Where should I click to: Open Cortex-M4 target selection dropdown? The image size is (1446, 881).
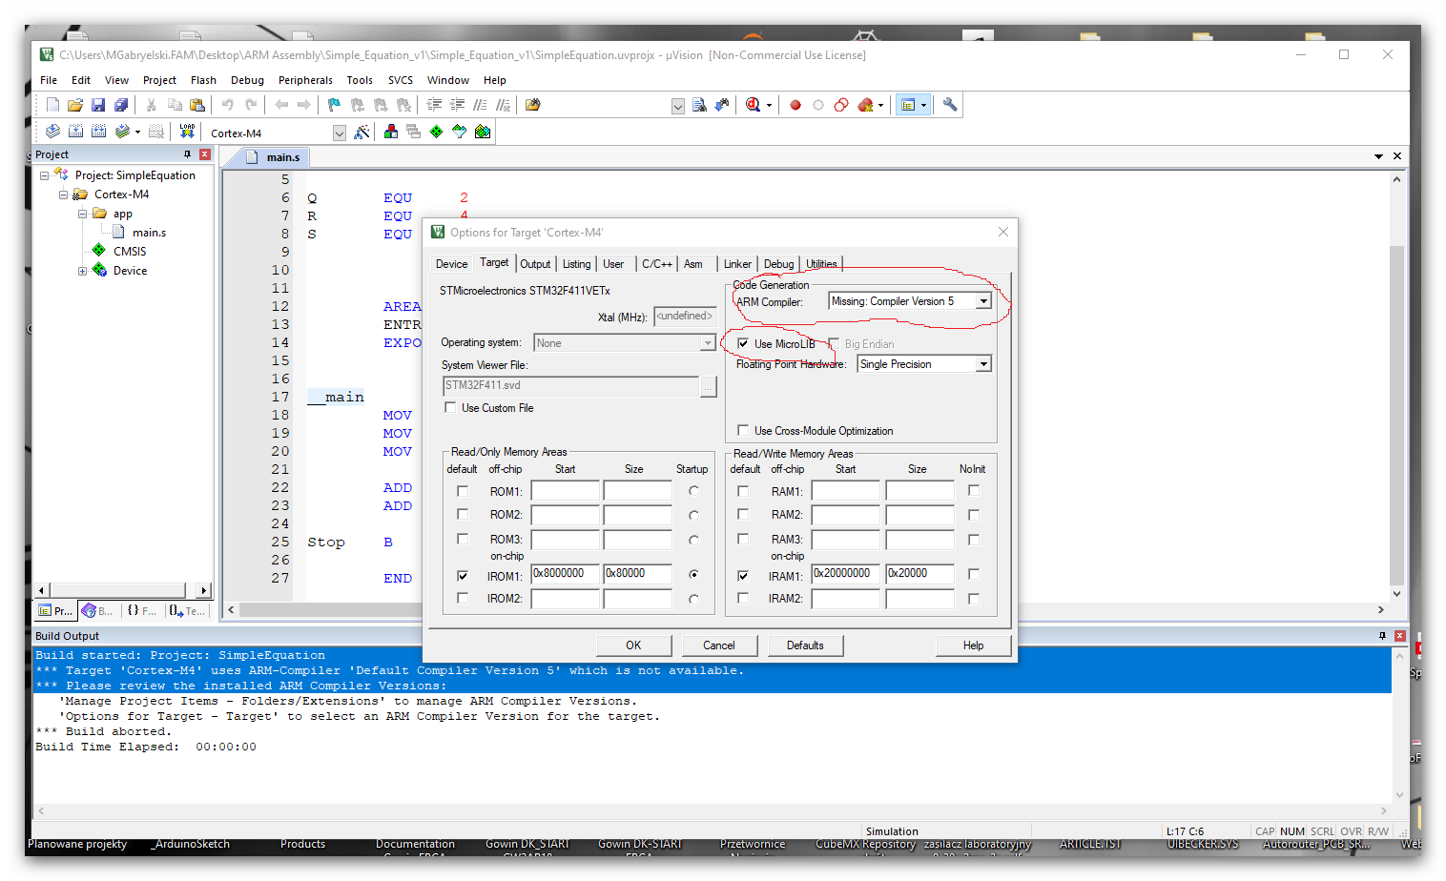(339, 133)
